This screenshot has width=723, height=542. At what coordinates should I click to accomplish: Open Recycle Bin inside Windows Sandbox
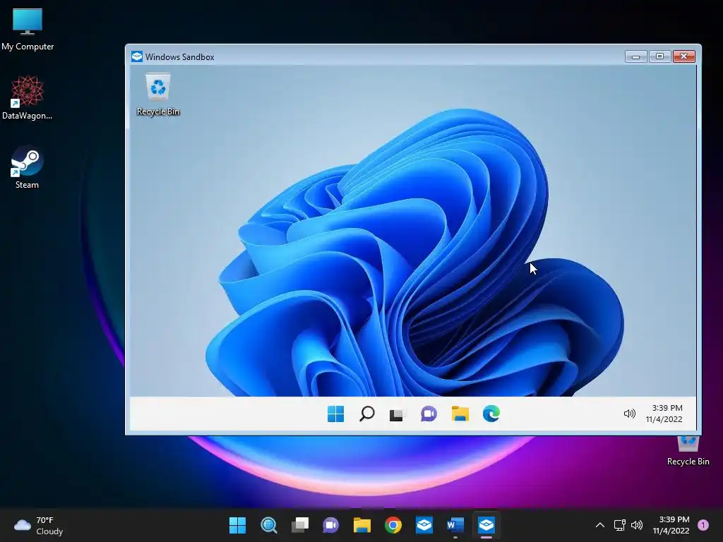pos(158,95)
